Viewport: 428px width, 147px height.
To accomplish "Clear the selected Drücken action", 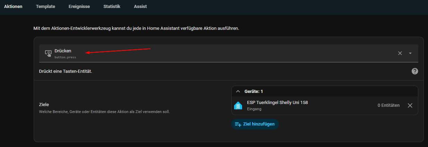I will [x=400, y=53].
